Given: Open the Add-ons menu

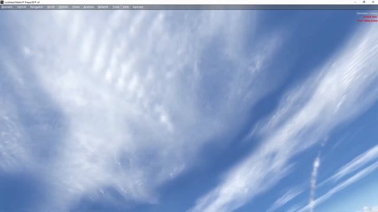Looking at the screenshot, I should (x=138, y=7).
